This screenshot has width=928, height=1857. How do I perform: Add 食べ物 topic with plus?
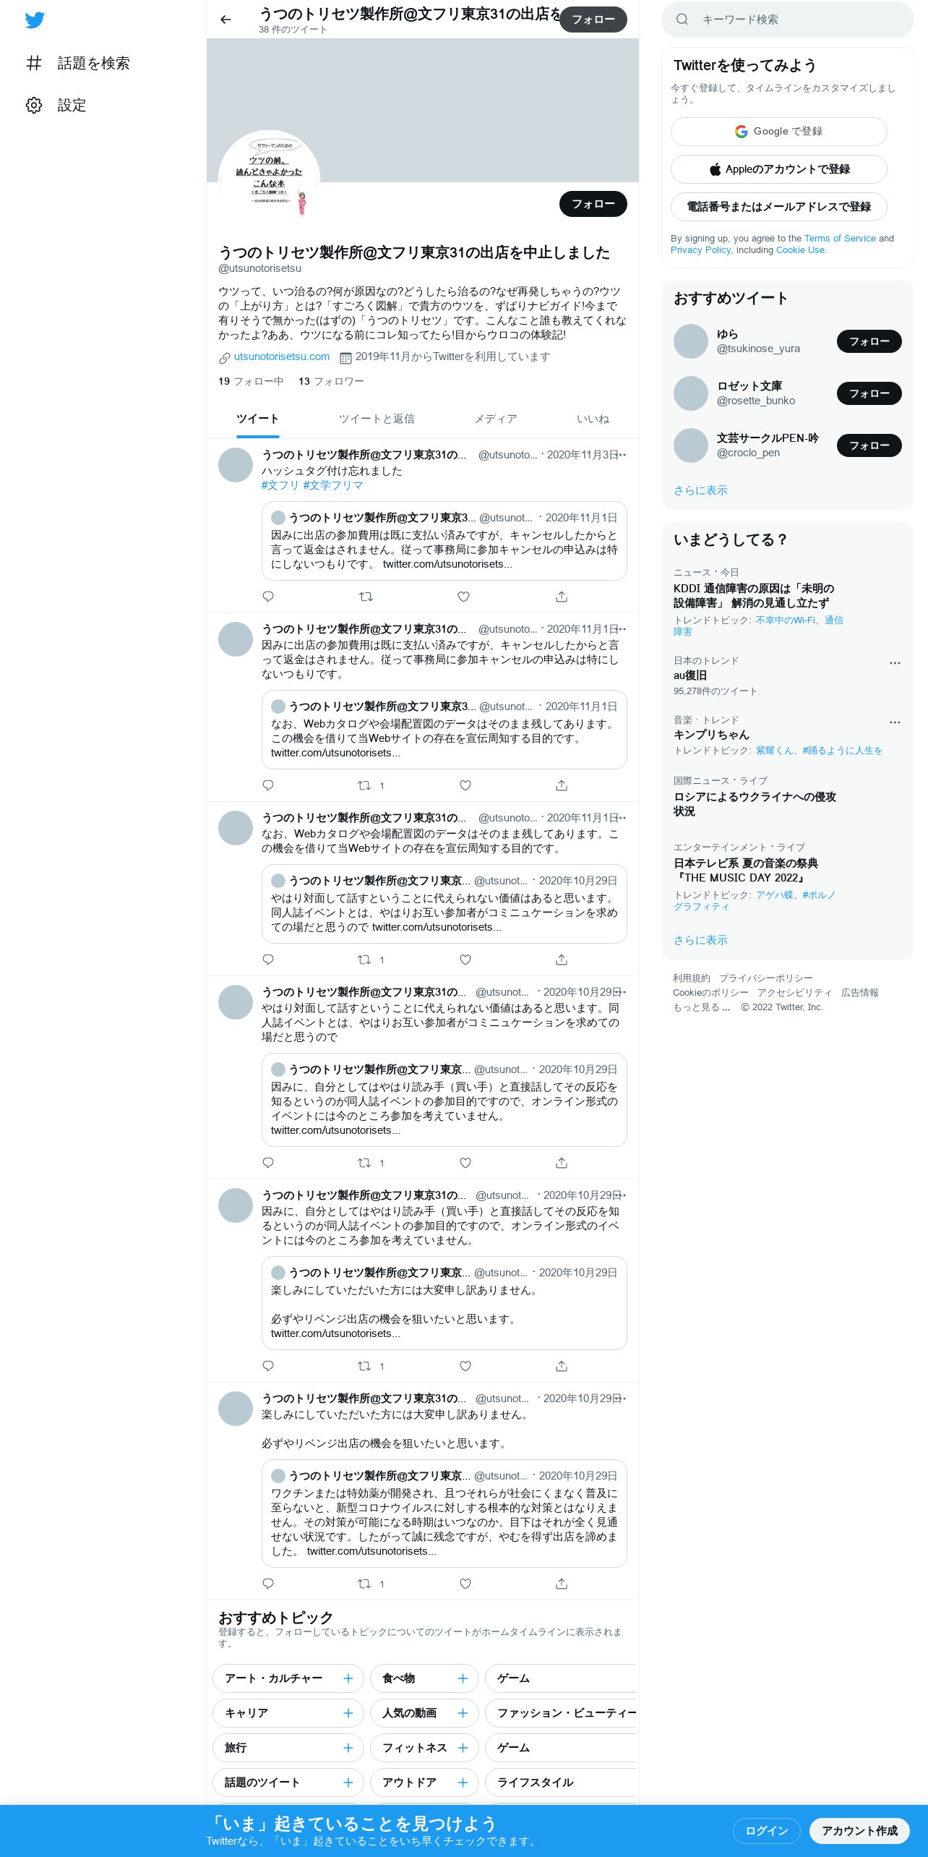(x=463, y=1678)
